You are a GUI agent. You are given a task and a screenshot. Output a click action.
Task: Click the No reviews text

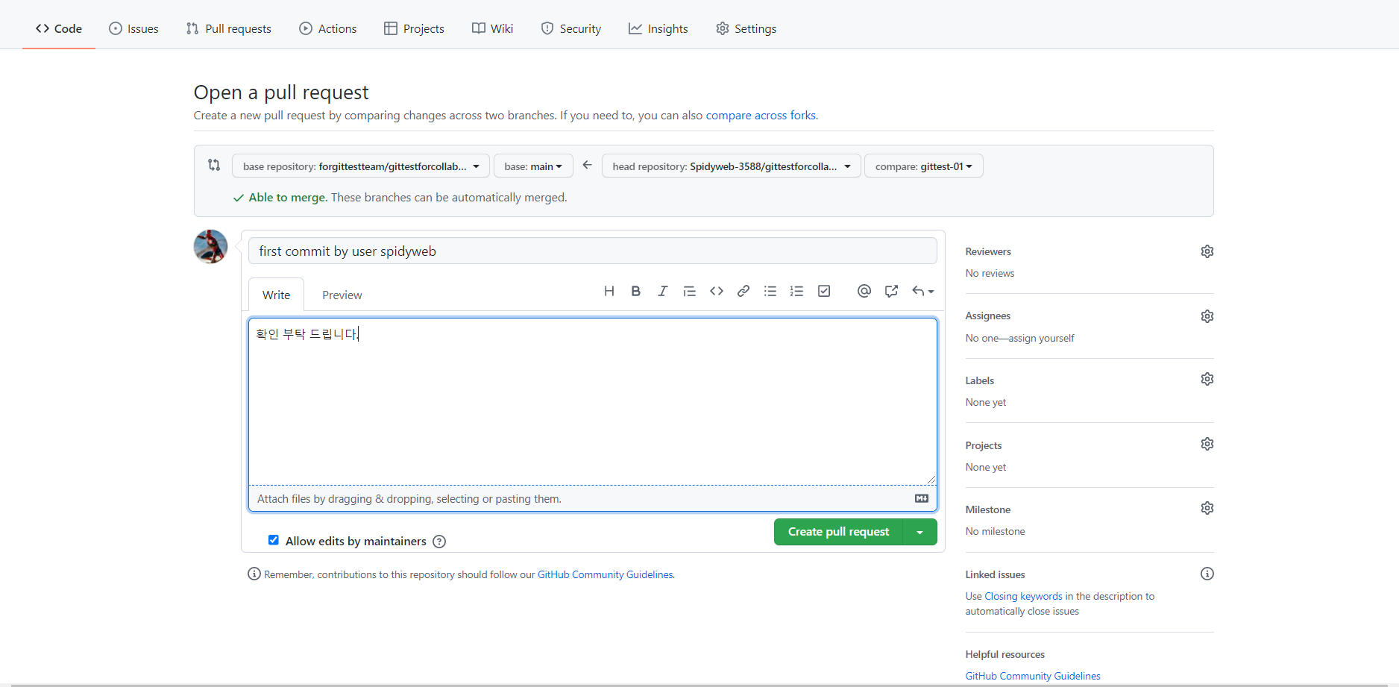click(990, 273)
